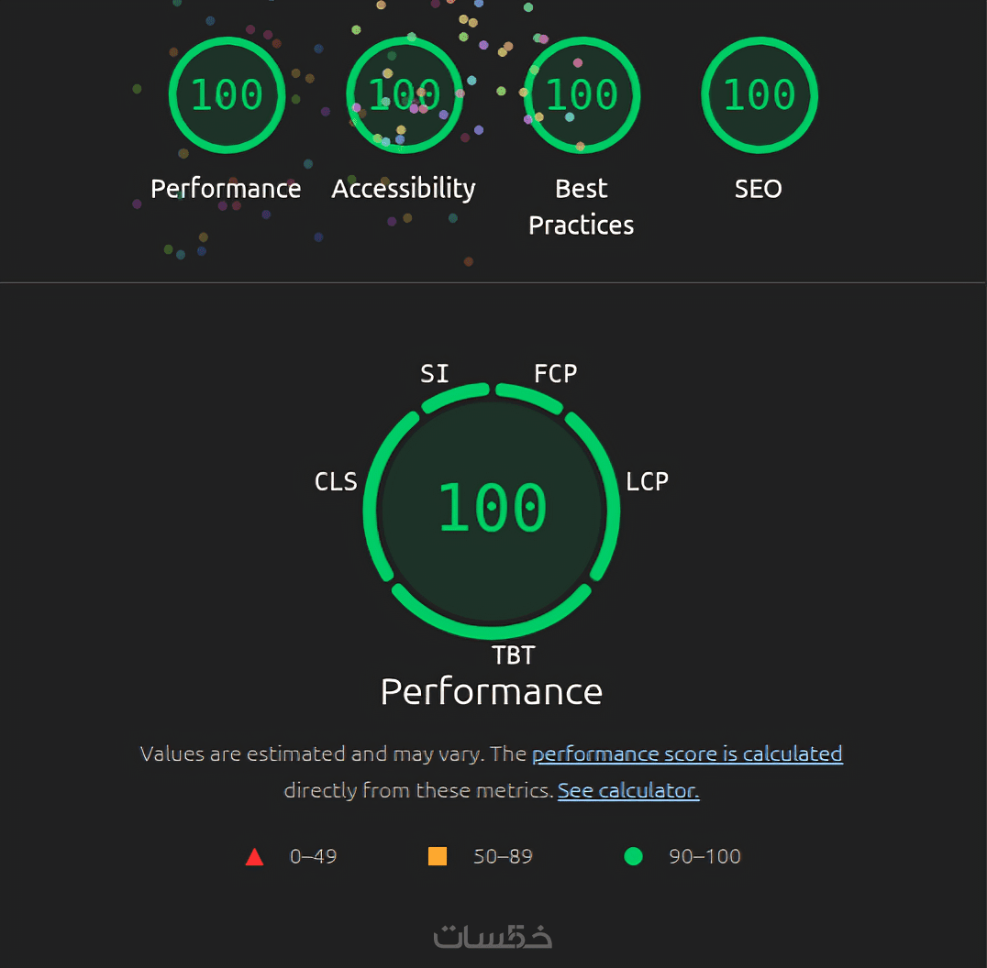This screenshot has height=968, width=987.
Task: Click the Khamsat watermark logo at bottom
Action: [493, 936]
